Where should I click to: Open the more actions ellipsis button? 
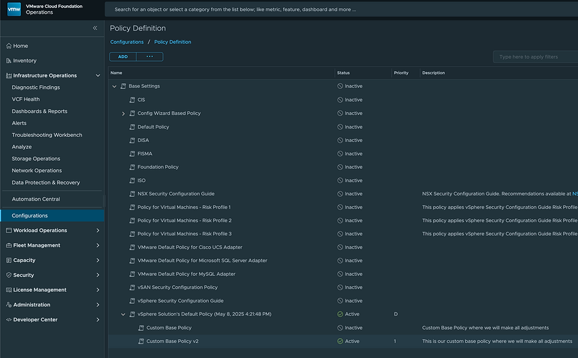[x=149, y=57]
